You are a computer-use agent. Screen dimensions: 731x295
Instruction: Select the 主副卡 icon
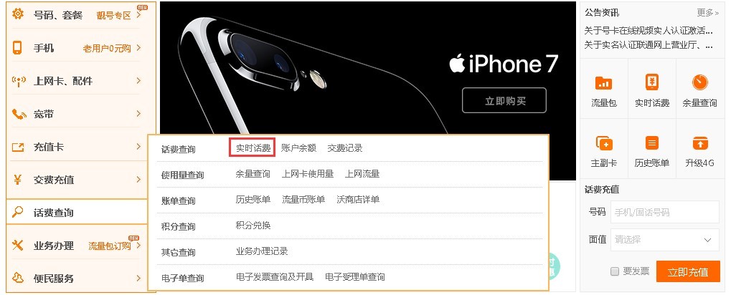click(x=604, y=143)
